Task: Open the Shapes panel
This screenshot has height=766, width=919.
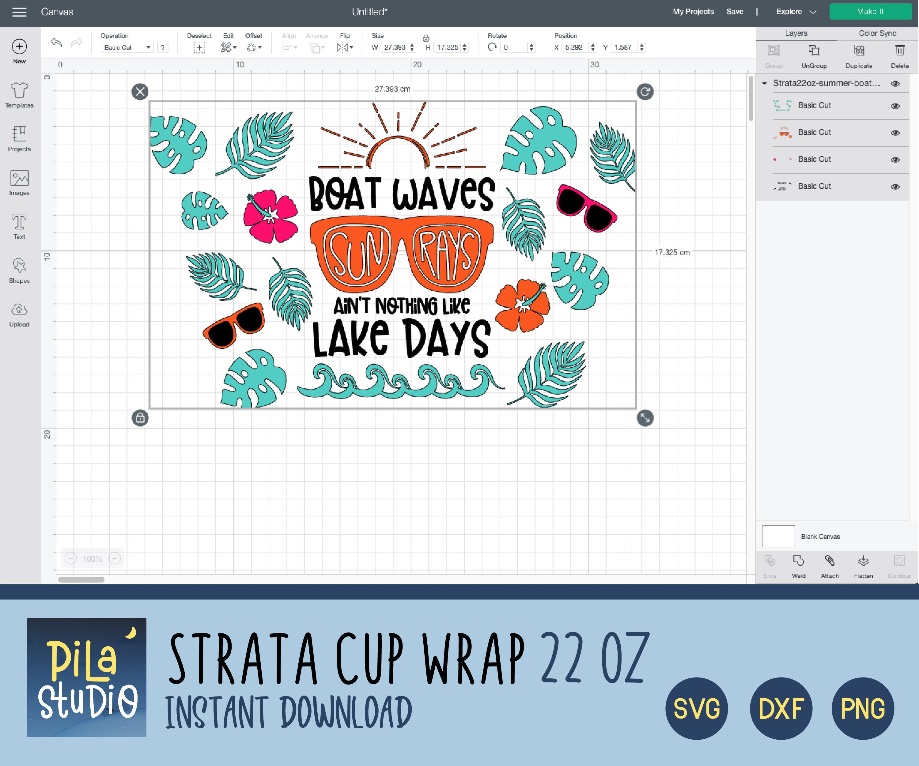Action: click(19, 270)
